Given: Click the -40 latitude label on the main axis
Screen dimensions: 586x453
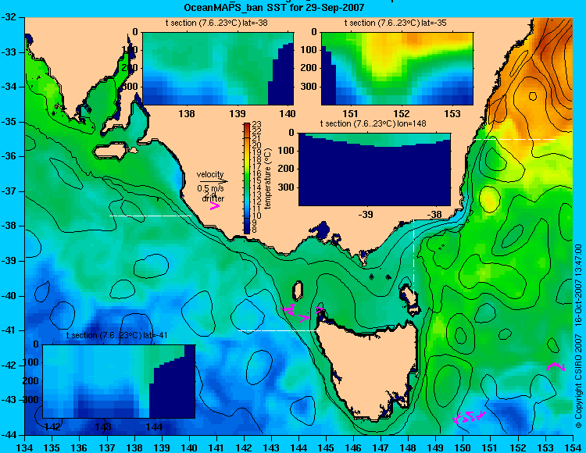Looking at the screenshot, I should 9,296.
